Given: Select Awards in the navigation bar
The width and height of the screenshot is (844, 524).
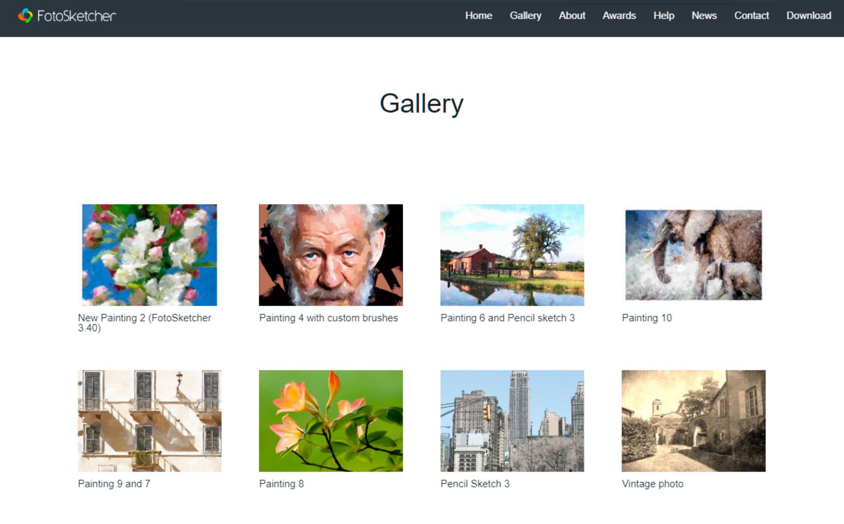Looking at the screenshot, I should pos(619,16).
